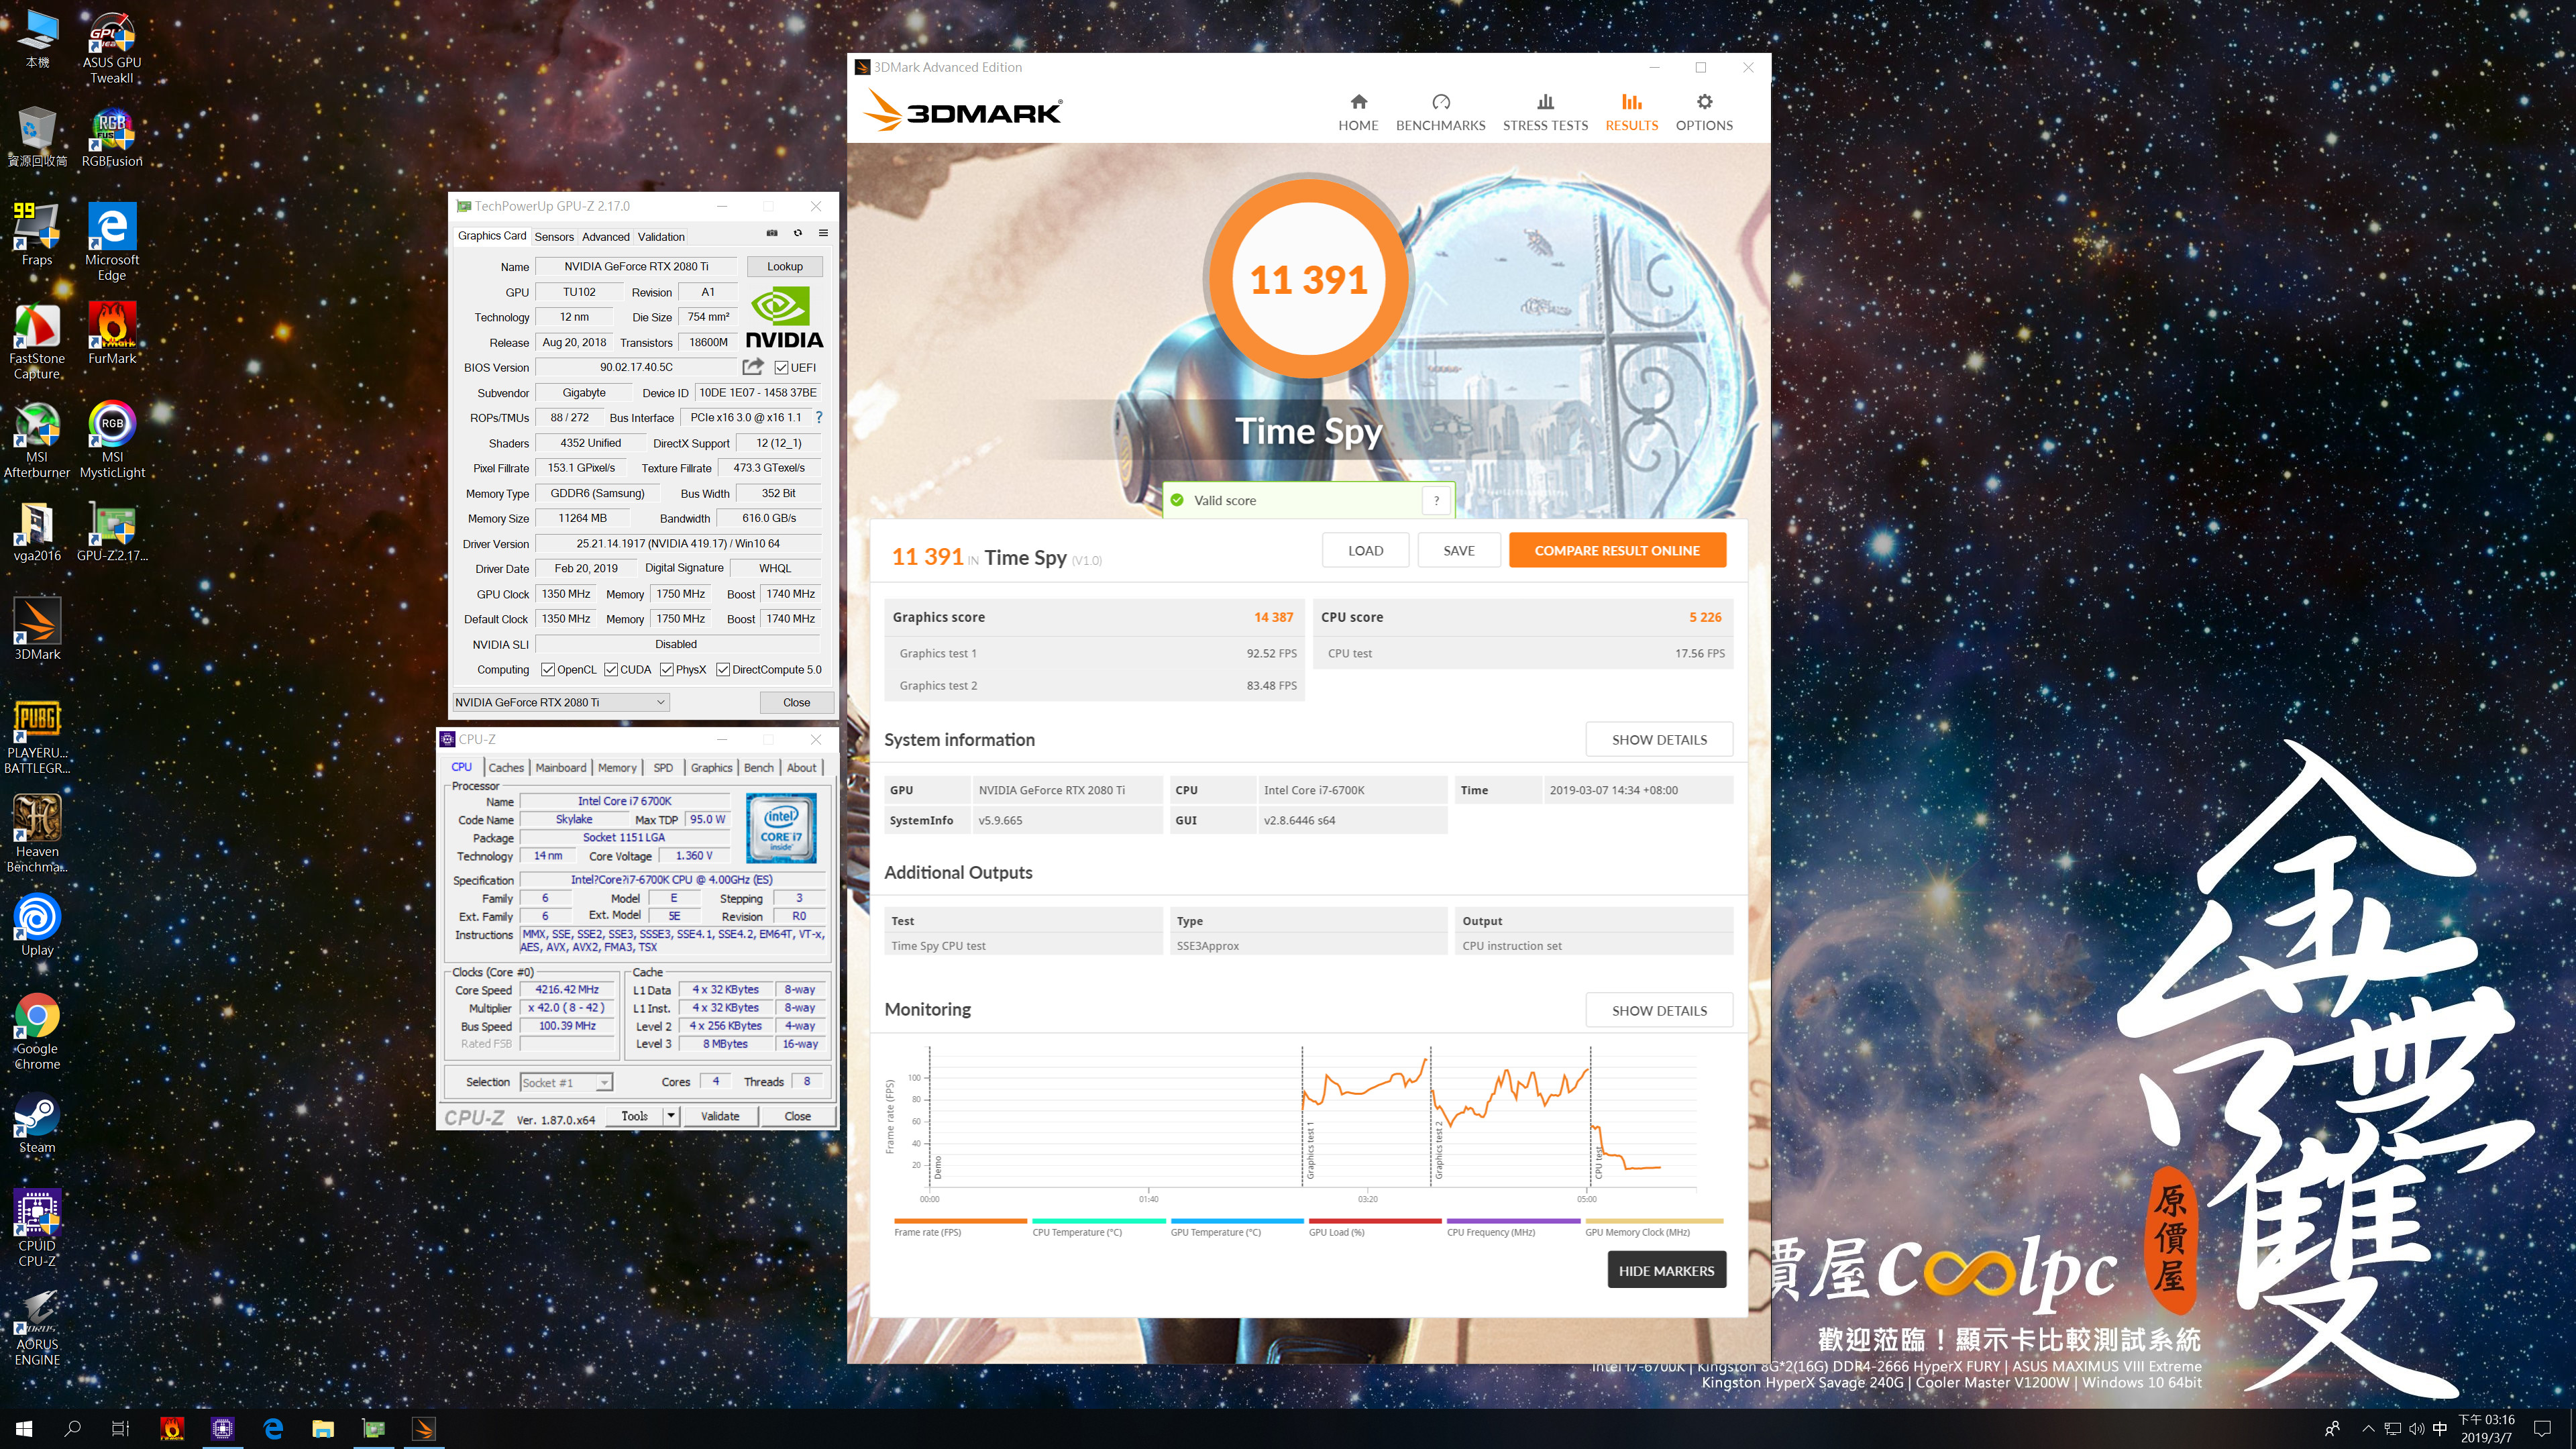2576x1449 pixels.
Task: Open Uplay desktop icon
Action: [37, 925]
